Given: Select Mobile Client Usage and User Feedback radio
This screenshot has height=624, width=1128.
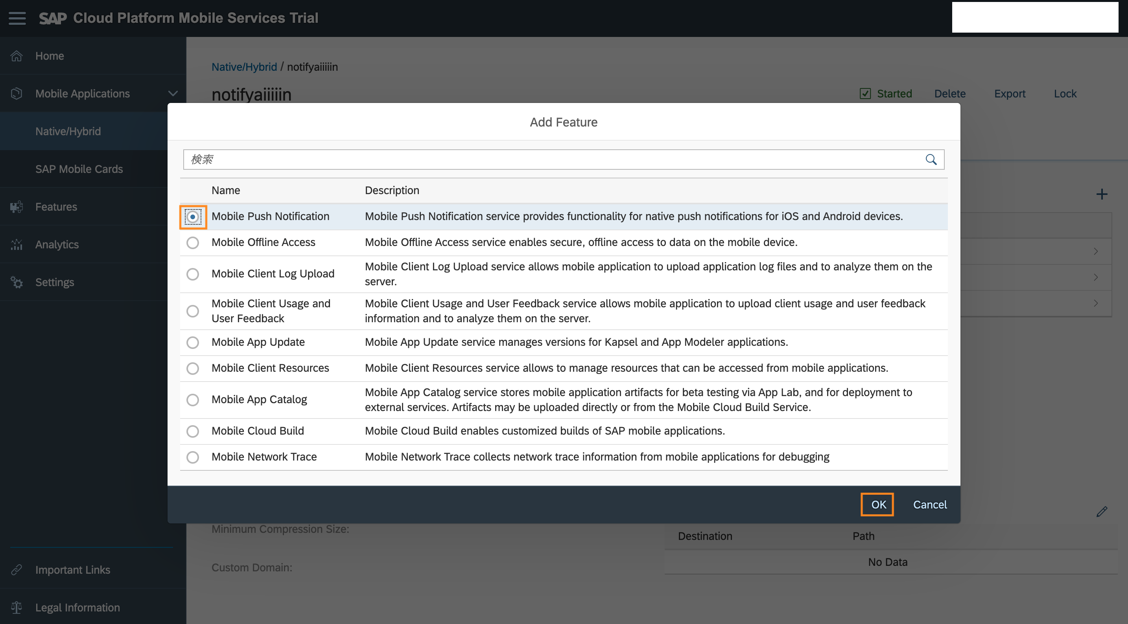Looking at the screenshot, I should point(193,311).
